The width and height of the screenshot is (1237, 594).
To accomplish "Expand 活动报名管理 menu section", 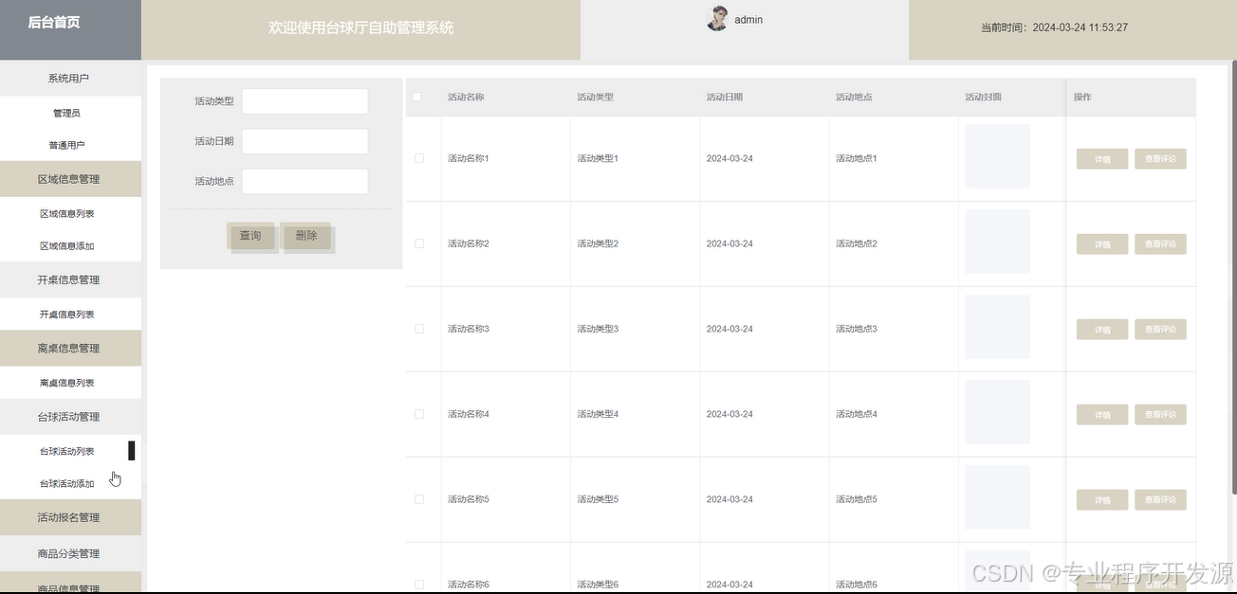I will [70, 517].
